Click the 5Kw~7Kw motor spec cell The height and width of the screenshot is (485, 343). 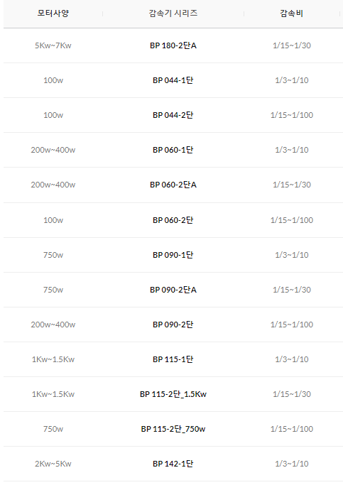pyautogui.click(x=53, y=45)
